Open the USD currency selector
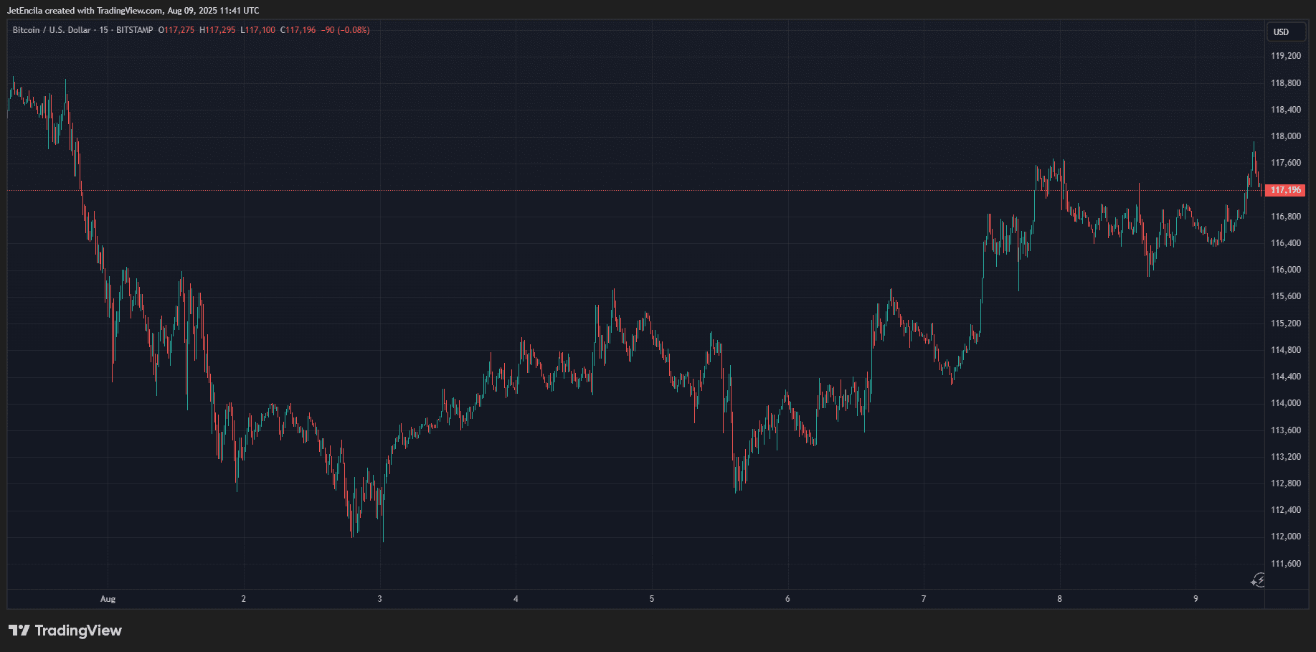This screenshot has width=1316, height=652. (1281, 32)
